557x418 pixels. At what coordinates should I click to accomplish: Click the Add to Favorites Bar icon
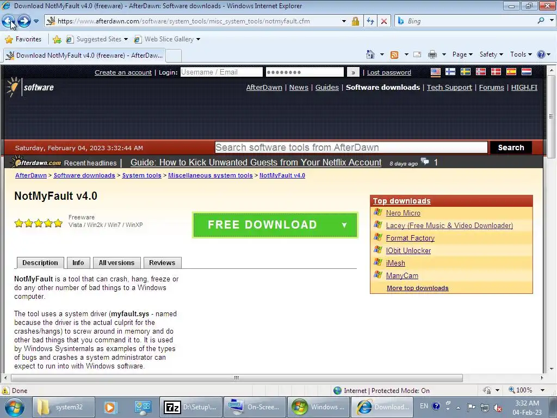pyautogui.click(x=57, y=39)
